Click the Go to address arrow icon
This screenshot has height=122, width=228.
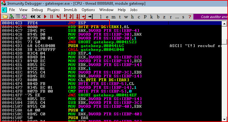pyautogui.click(x=91, y=17)
